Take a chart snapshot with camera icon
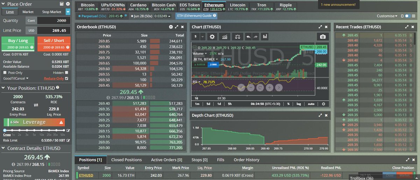 click(x=323, y=36)
